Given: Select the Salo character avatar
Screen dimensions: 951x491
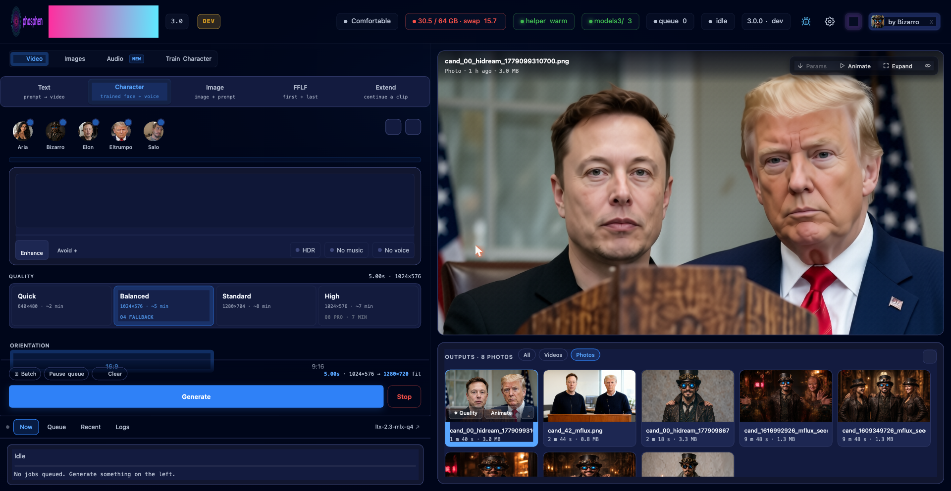Looking at the screenshot, I should point(154,131).
